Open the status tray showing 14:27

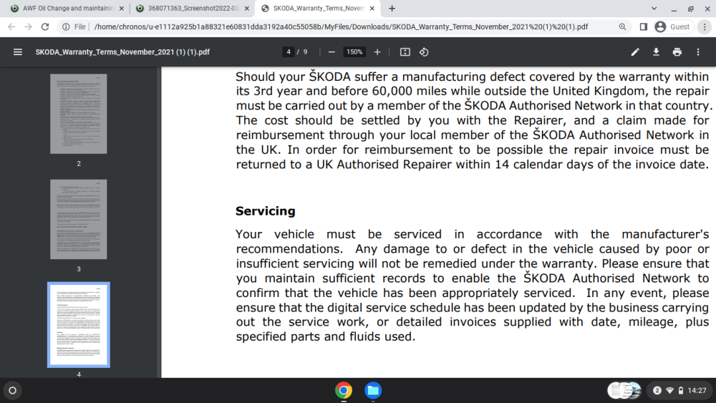679,390
